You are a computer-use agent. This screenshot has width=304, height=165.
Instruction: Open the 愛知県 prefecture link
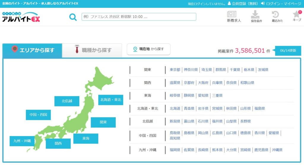click(x=203, y=95)
